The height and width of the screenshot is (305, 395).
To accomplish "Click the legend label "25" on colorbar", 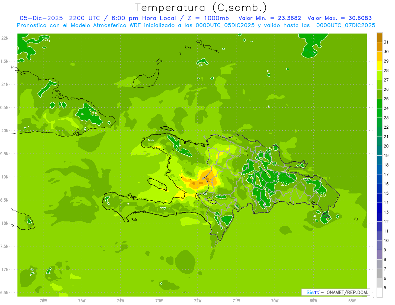I will (386, 99).
